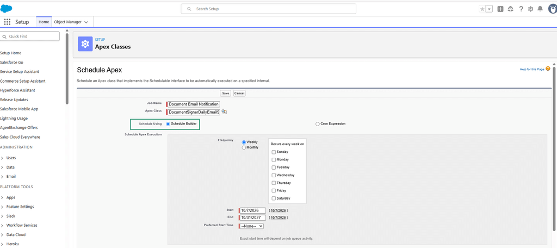Open the Preferred Start Time dropdown
Viewport: 557px width, 248px height.
coord(251,226)
